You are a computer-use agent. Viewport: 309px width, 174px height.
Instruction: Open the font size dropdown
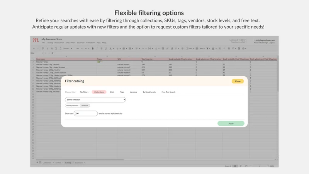click(87, 49)
